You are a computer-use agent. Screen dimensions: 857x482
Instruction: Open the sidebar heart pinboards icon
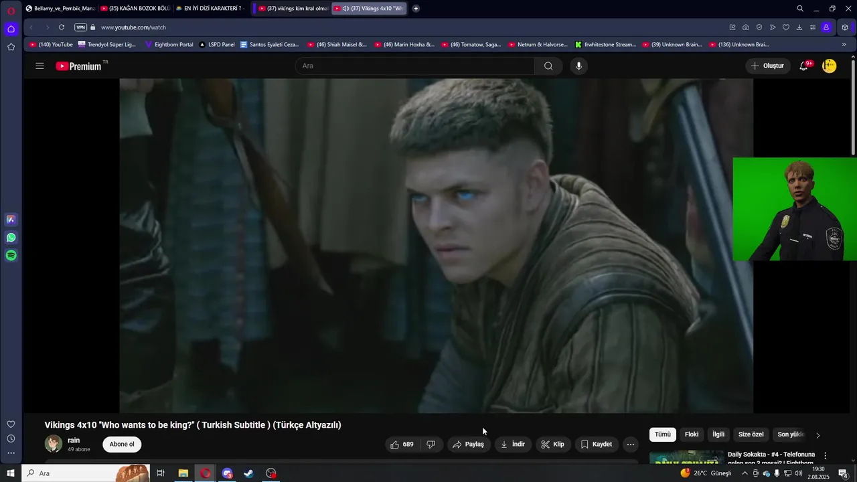pyautogui.click(x=11, y=424)
